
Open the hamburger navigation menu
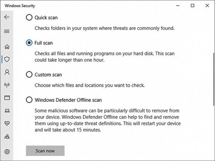[7, 31]
